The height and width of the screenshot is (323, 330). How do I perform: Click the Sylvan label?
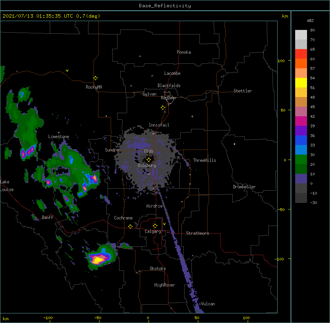149,94
